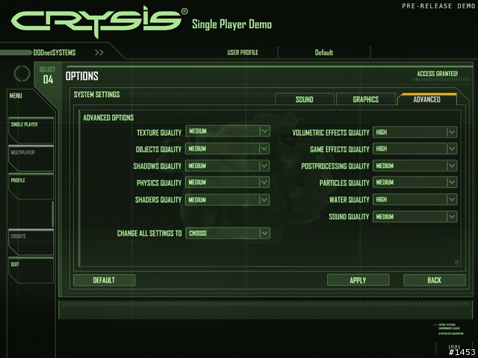Open the Game Effects Quality dropdown

click(x=415, y=148)
